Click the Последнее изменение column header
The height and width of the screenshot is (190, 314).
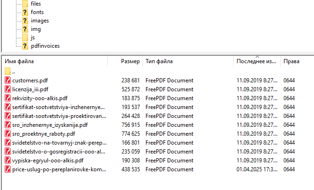click(256, 61)
